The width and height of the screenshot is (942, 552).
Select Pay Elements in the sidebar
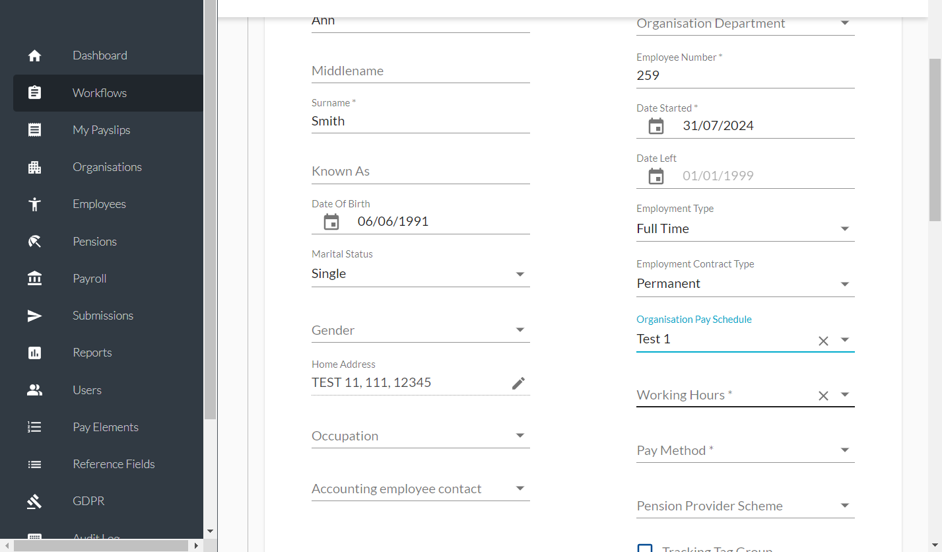coord(108,427)
